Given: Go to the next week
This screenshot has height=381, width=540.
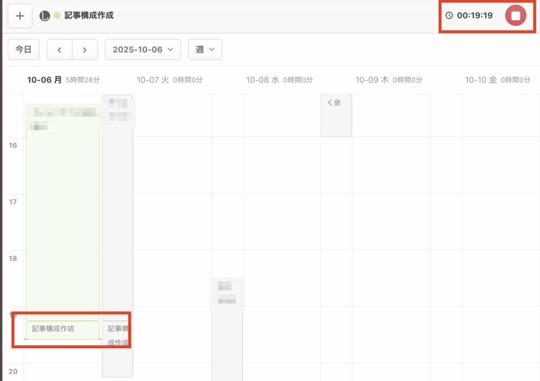Looking at the screenshot, I should [85, 50].
